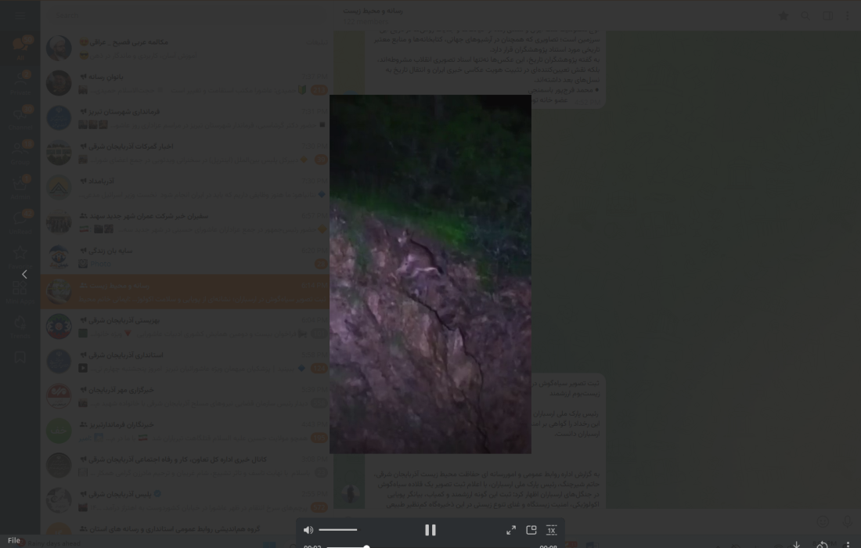Seek using the video progress bar
This screenshot has height=548, width=861.
tap(431, 546)
